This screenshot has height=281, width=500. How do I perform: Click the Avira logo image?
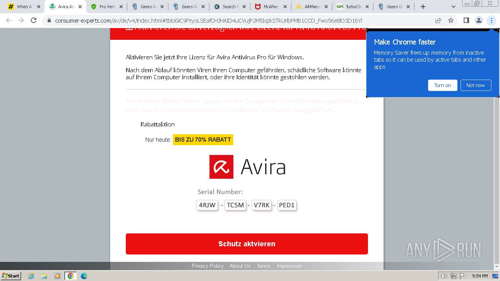pos(247,167)
